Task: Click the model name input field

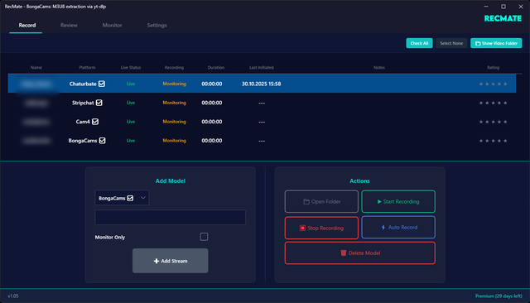Action: tap(170, 217)
